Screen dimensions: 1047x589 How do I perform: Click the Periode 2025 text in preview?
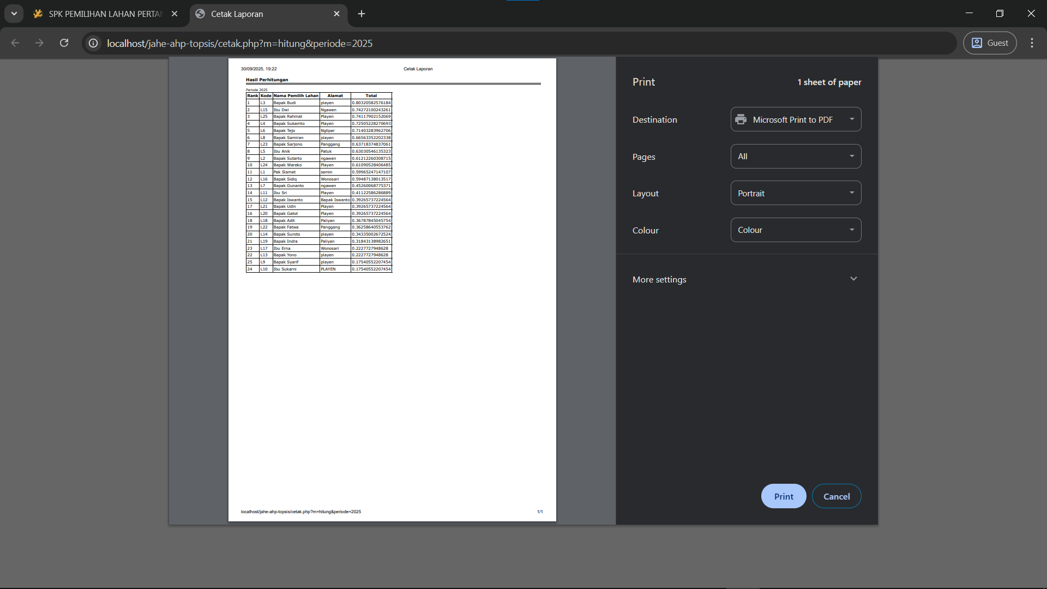(x=256, y=90)
